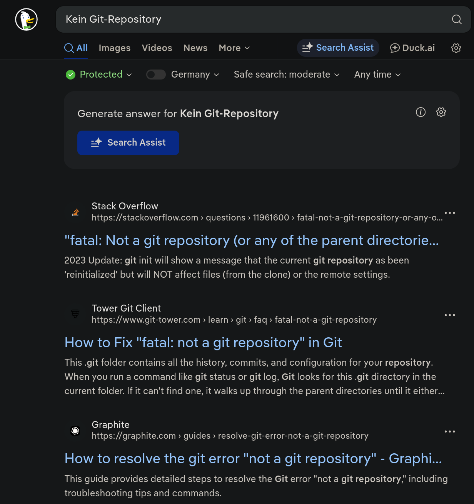Open the Graphite result options menu

449,431
